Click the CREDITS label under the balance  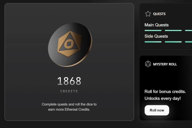click(x=69, y=91)
